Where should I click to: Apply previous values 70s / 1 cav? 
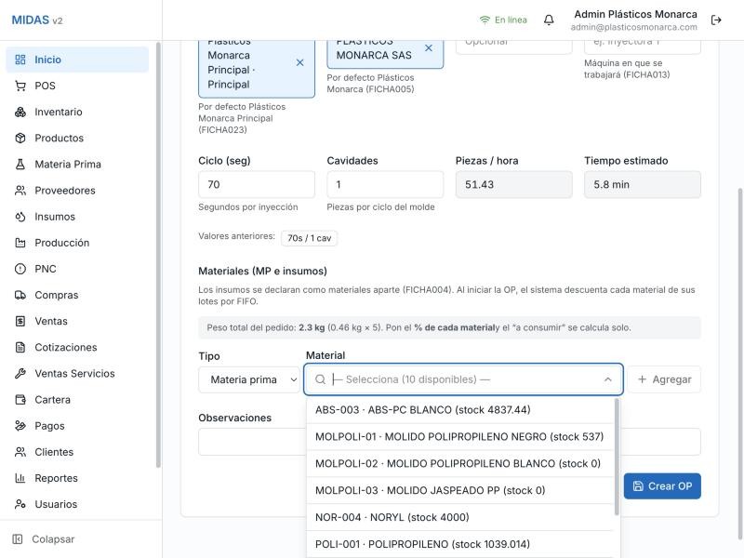310,238
